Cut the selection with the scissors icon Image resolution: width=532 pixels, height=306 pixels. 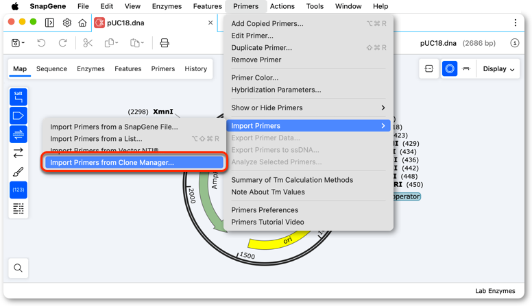point(88,43)
